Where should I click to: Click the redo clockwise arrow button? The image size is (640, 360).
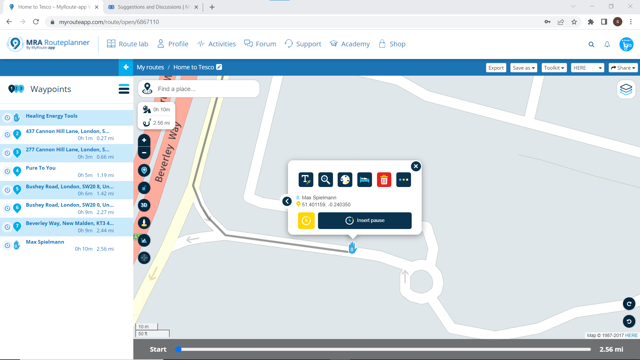point(629,304)
